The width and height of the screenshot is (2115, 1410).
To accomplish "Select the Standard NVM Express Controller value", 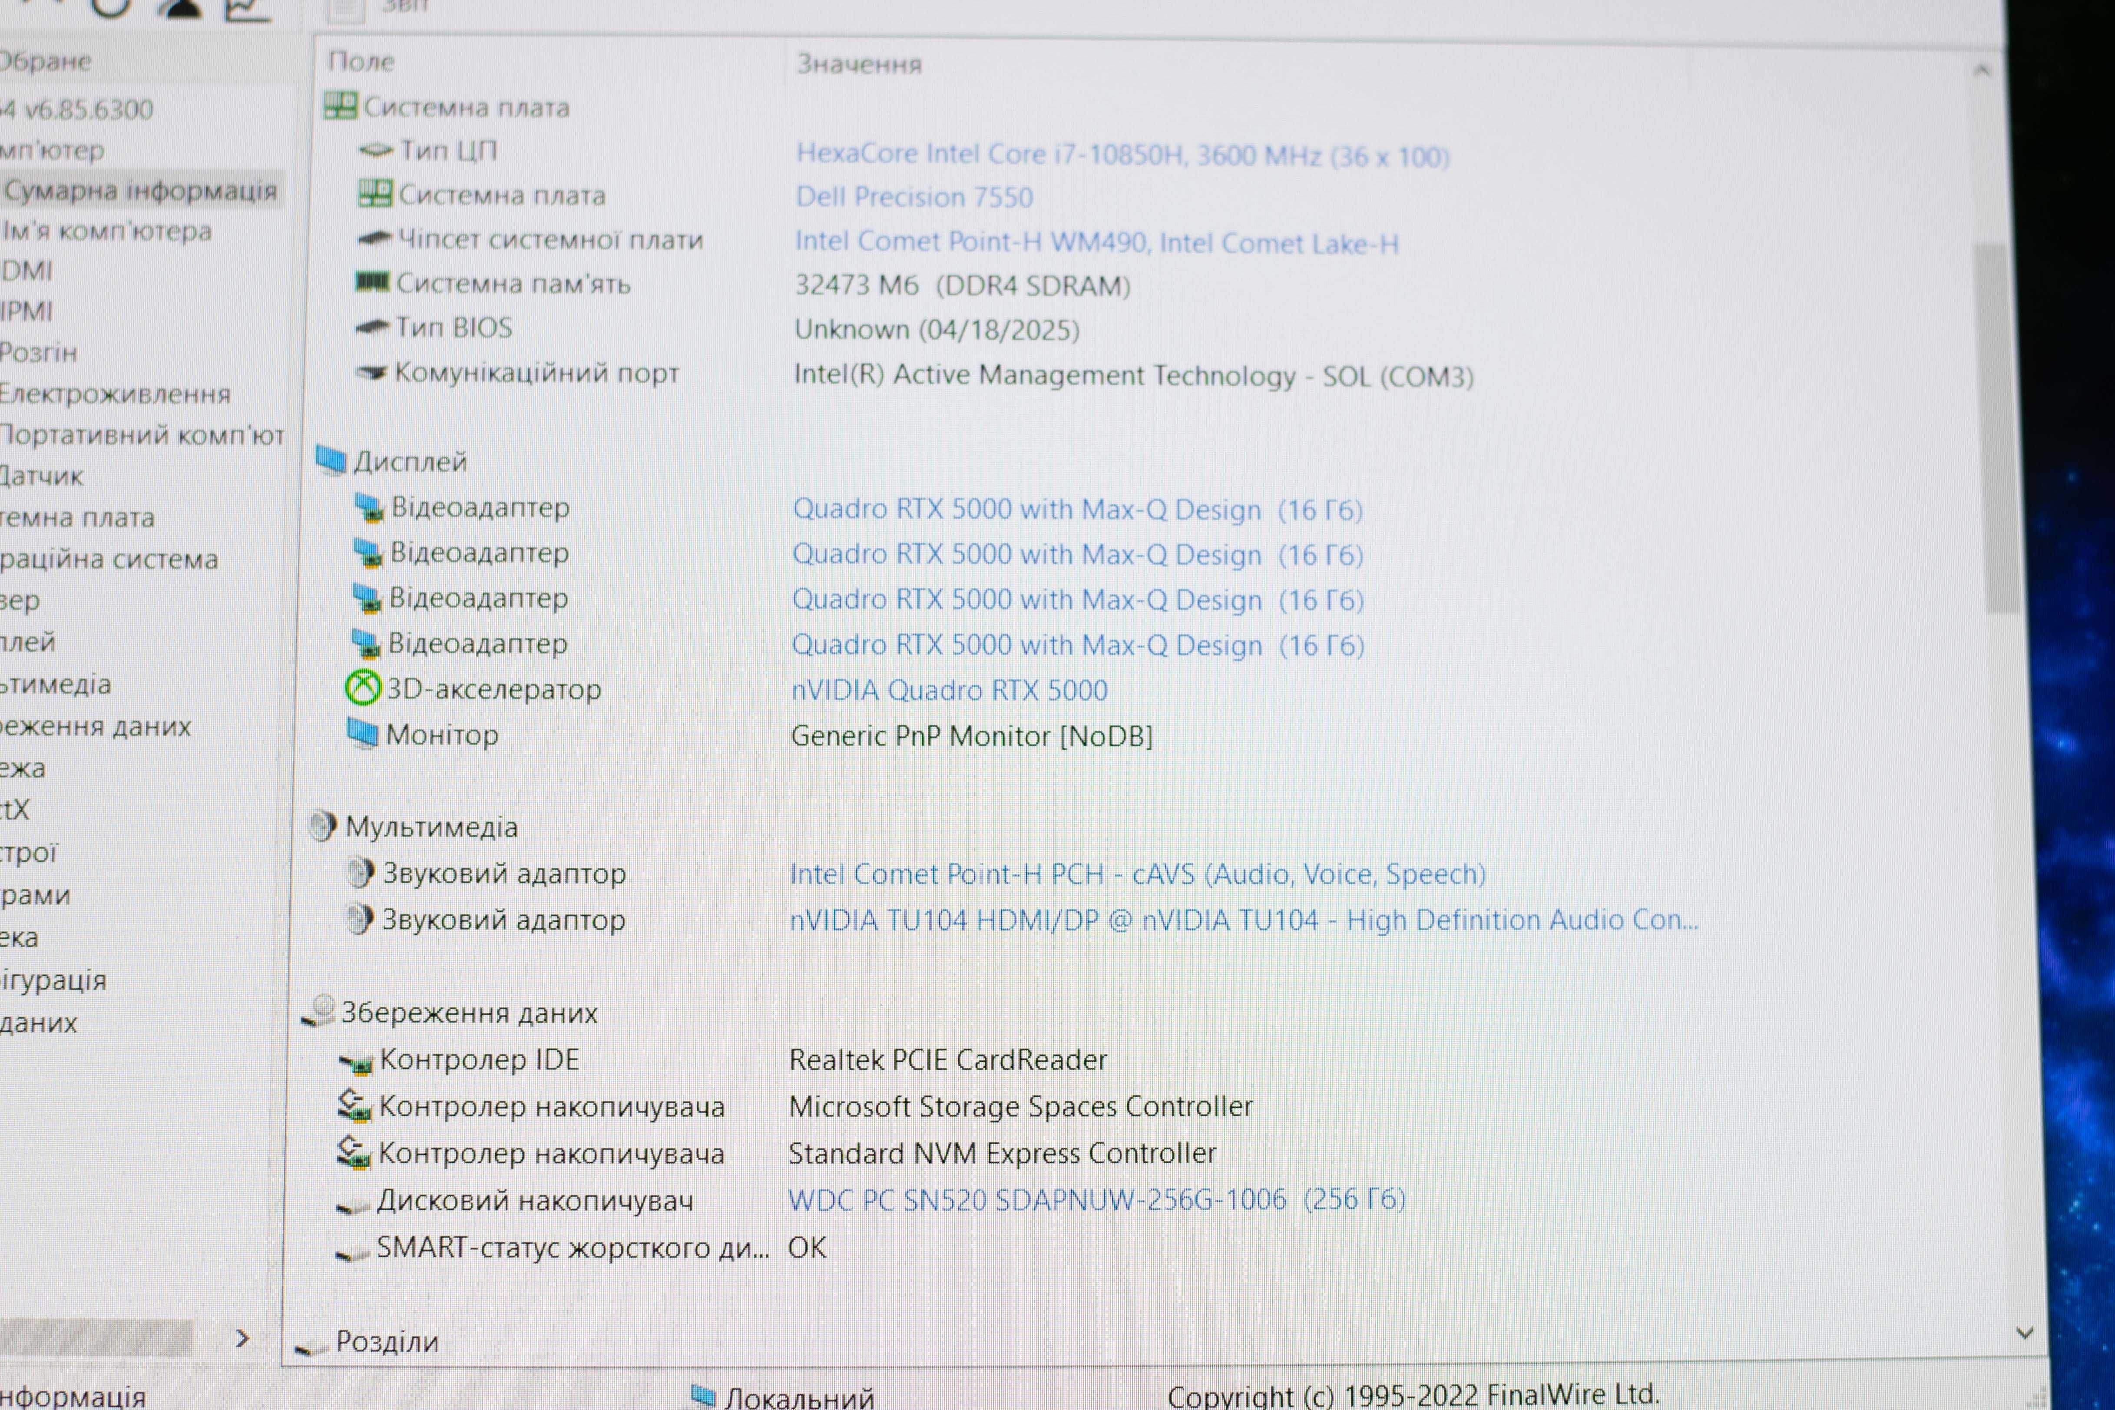I will [x=1002, y=1153].
